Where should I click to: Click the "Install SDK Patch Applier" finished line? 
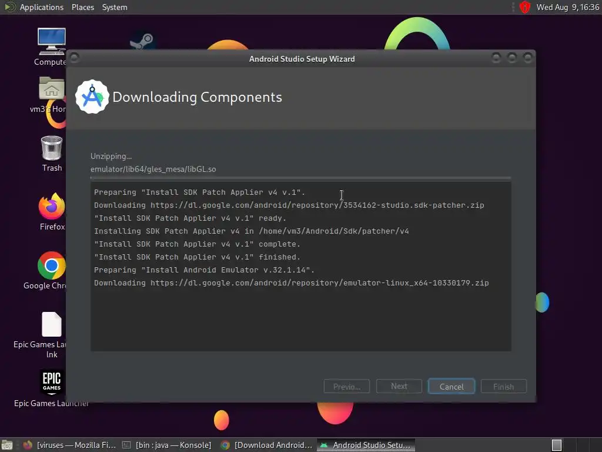(198, 257)
